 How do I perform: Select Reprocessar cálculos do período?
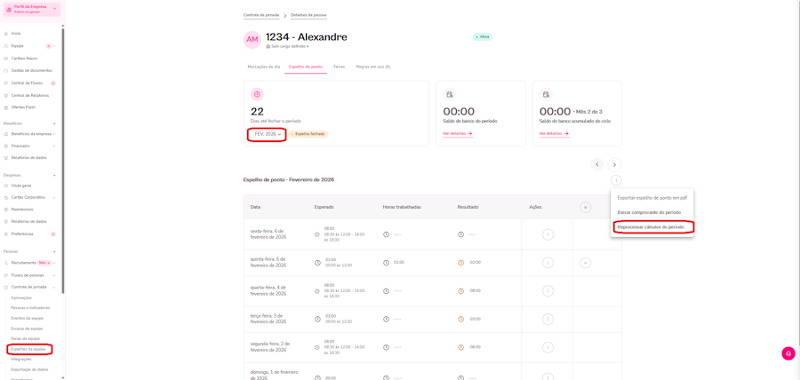651,227
